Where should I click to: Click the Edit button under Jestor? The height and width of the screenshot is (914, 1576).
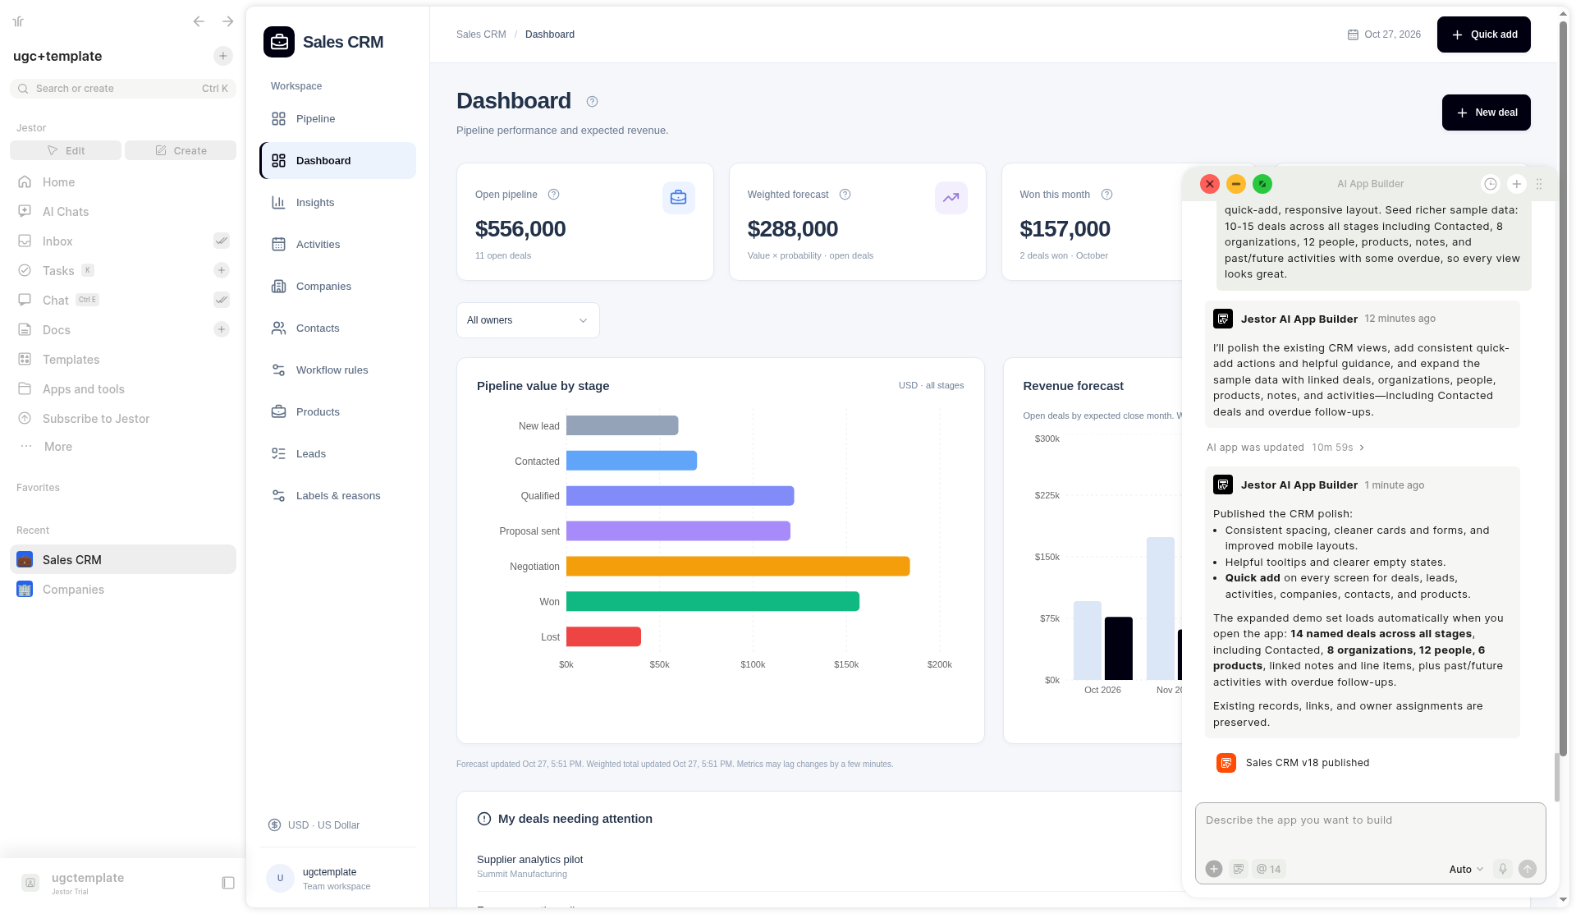[x=66, y=150]
